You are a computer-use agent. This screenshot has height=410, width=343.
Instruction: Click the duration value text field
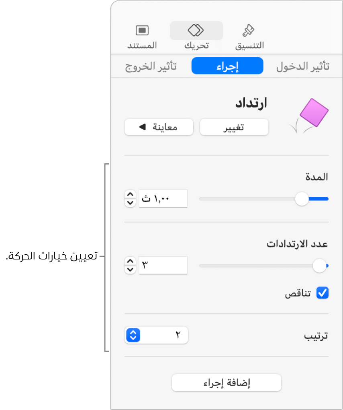coord(163,199)
